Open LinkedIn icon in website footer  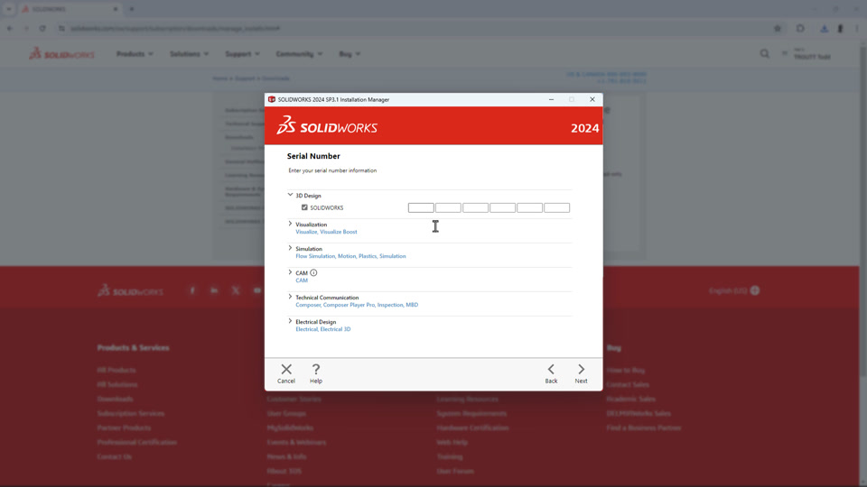tap(214, 290)
